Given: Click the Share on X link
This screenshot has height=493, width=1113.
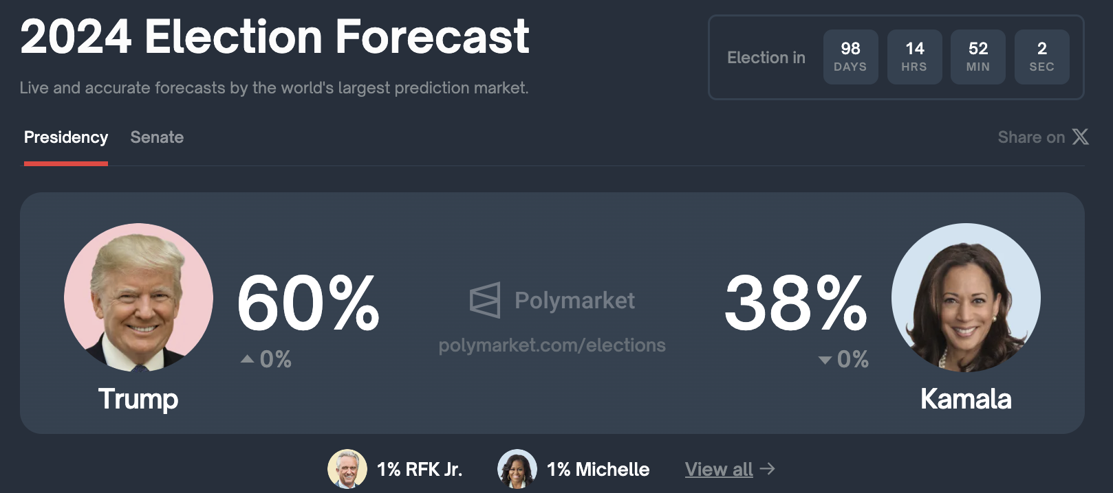Looking at the screenshot, I should click(1043, 137).
